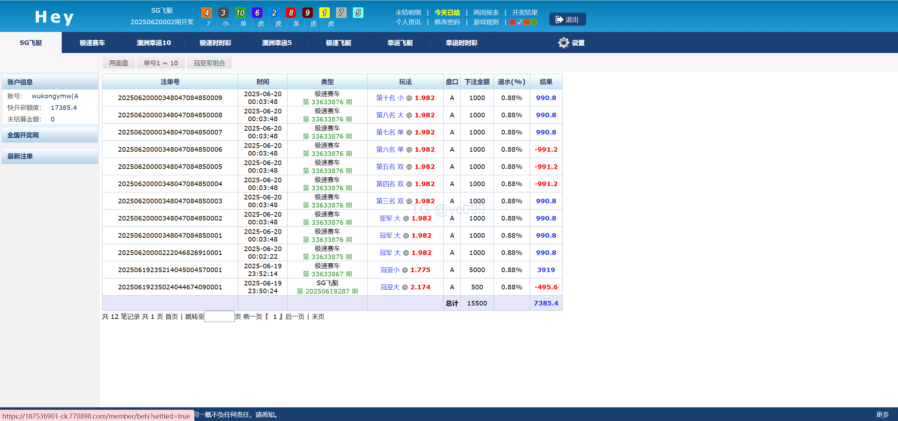Expand the 账户信息 panel header
The image size is (898, 421).
[50, 82]
